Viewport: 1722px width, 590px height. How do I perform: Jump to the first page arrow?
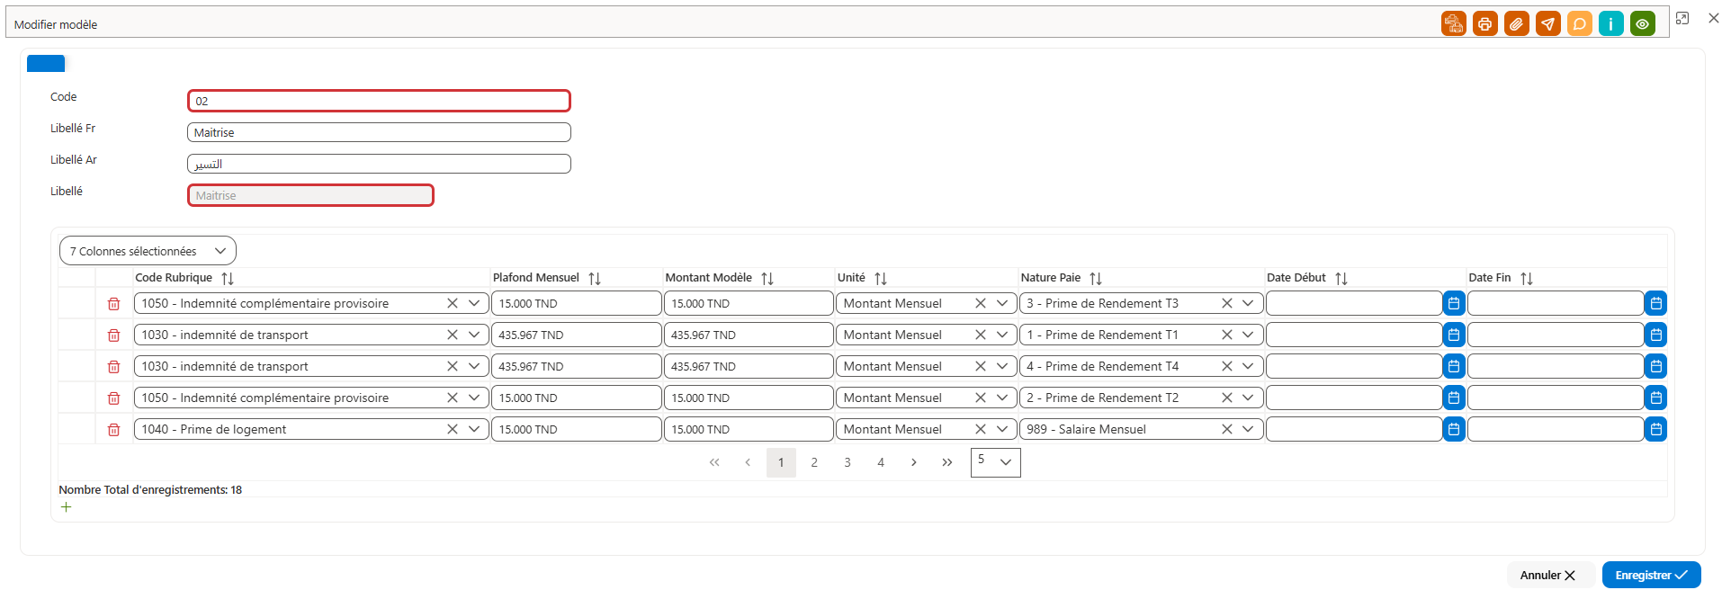[x=714, y=462]
